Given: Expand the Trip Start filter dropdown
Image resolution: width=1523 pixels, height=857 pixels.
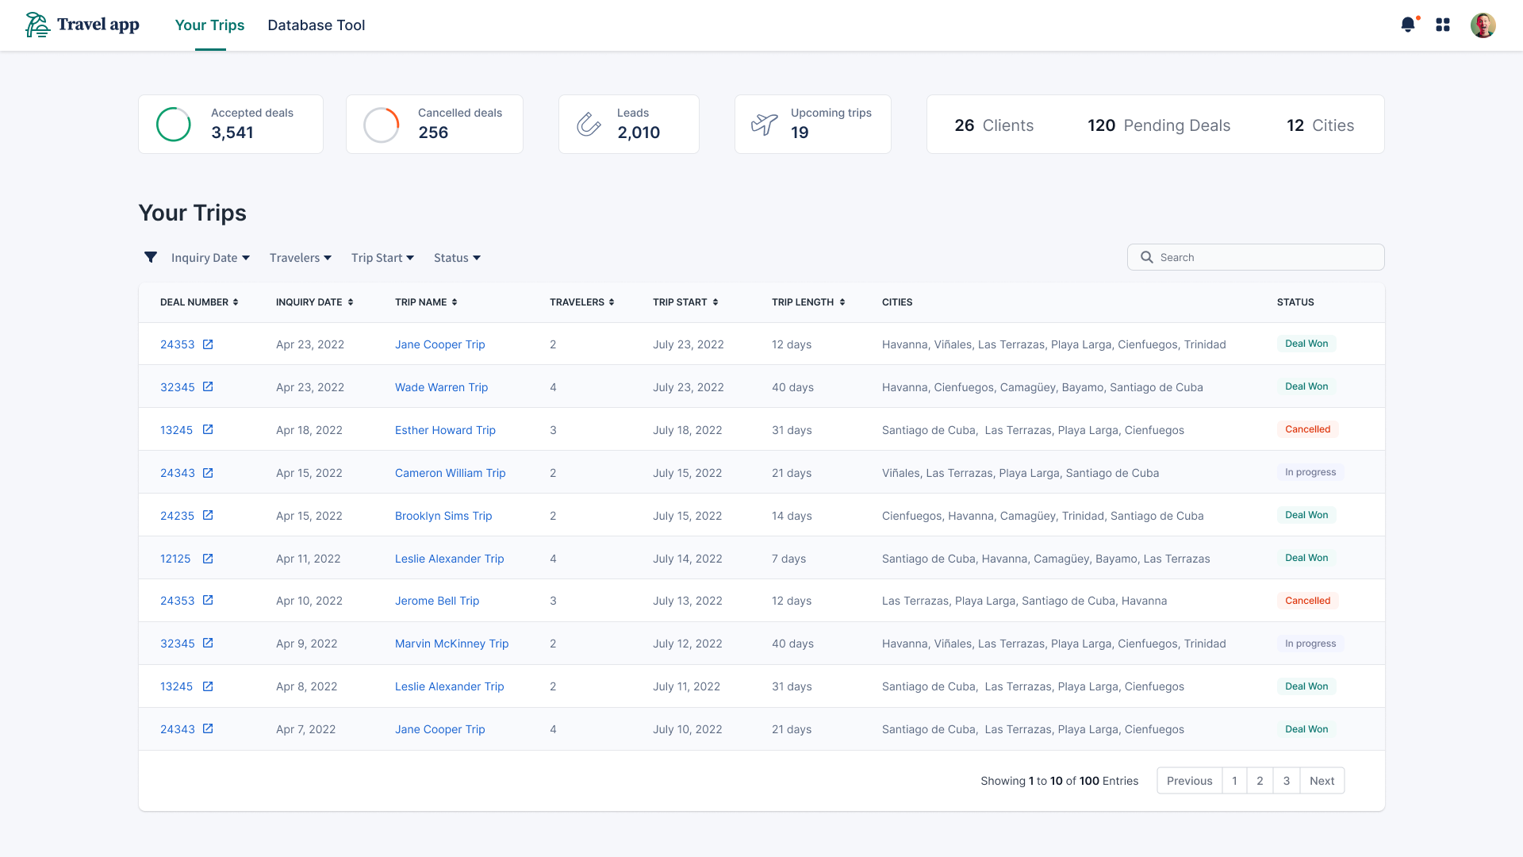Looking at the screenshot, I should pos(383,258).
